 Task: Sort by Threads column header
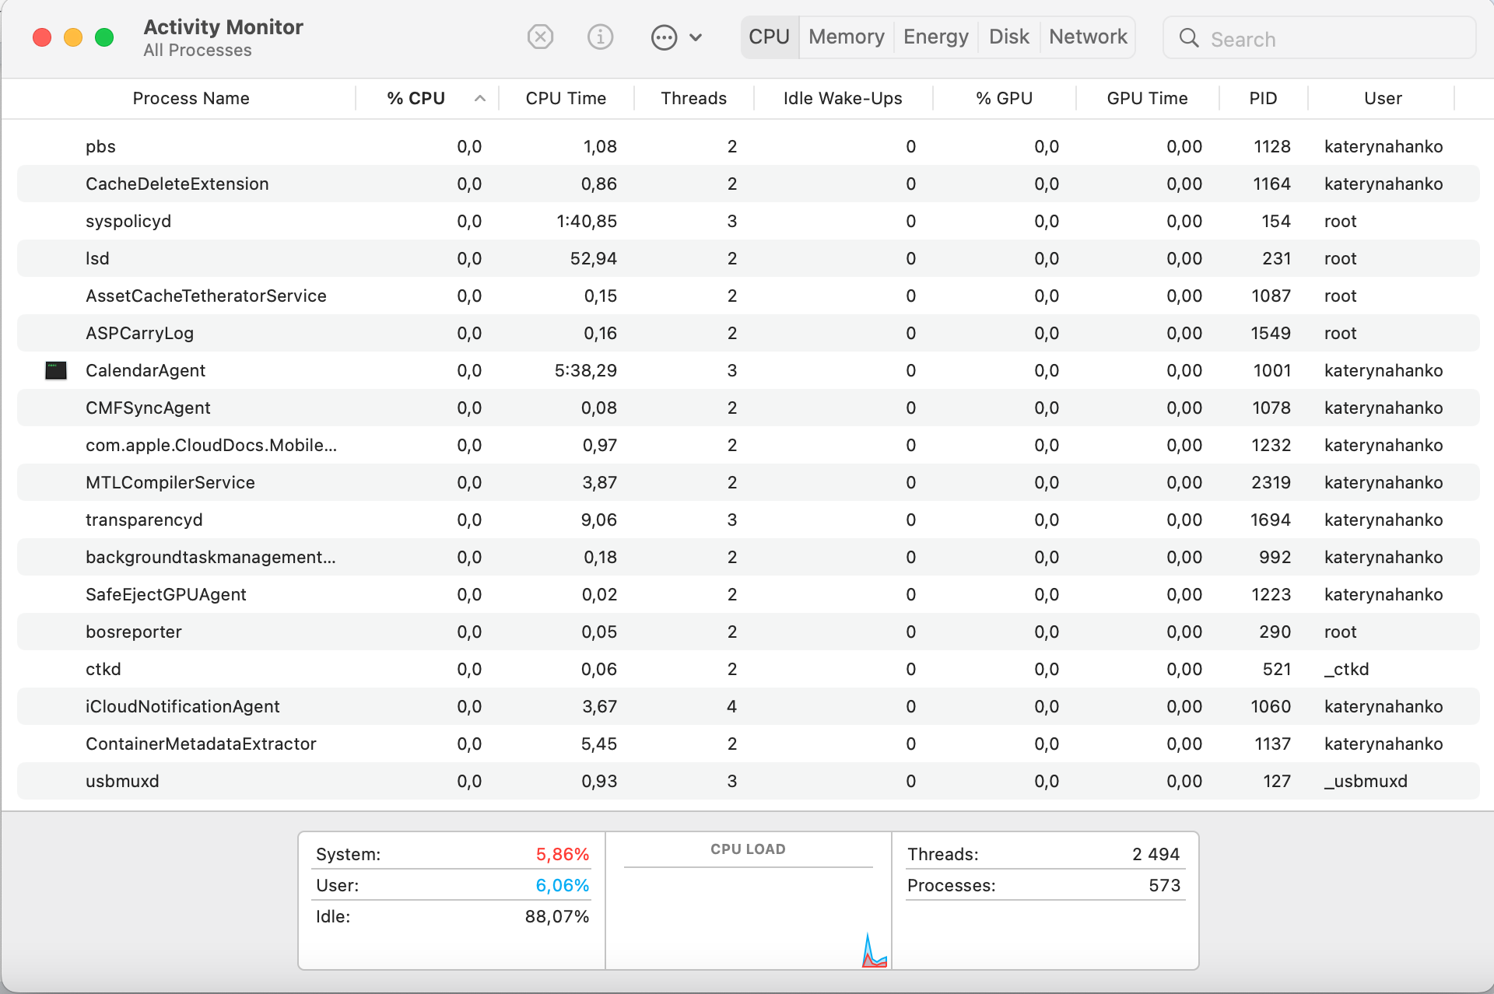(693, 98)
